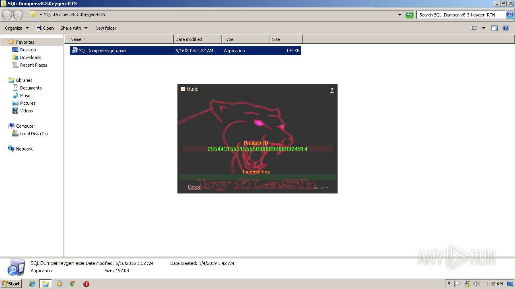
Task: Sort by Name column header
Action: [119, 39]
